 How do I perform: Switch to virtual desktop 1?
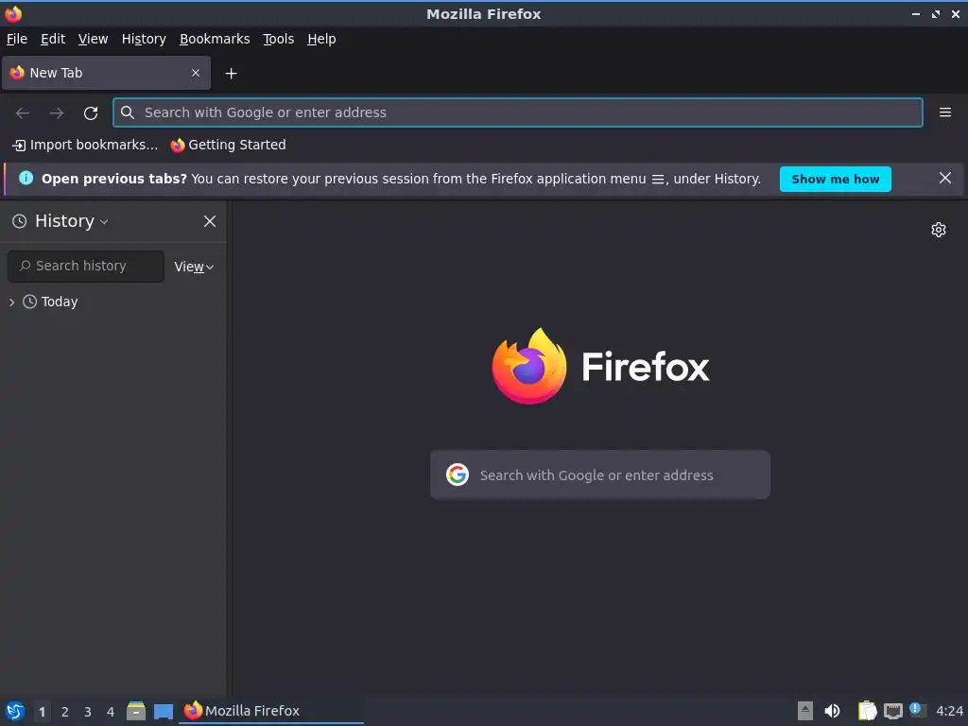[x=42, y=712]
